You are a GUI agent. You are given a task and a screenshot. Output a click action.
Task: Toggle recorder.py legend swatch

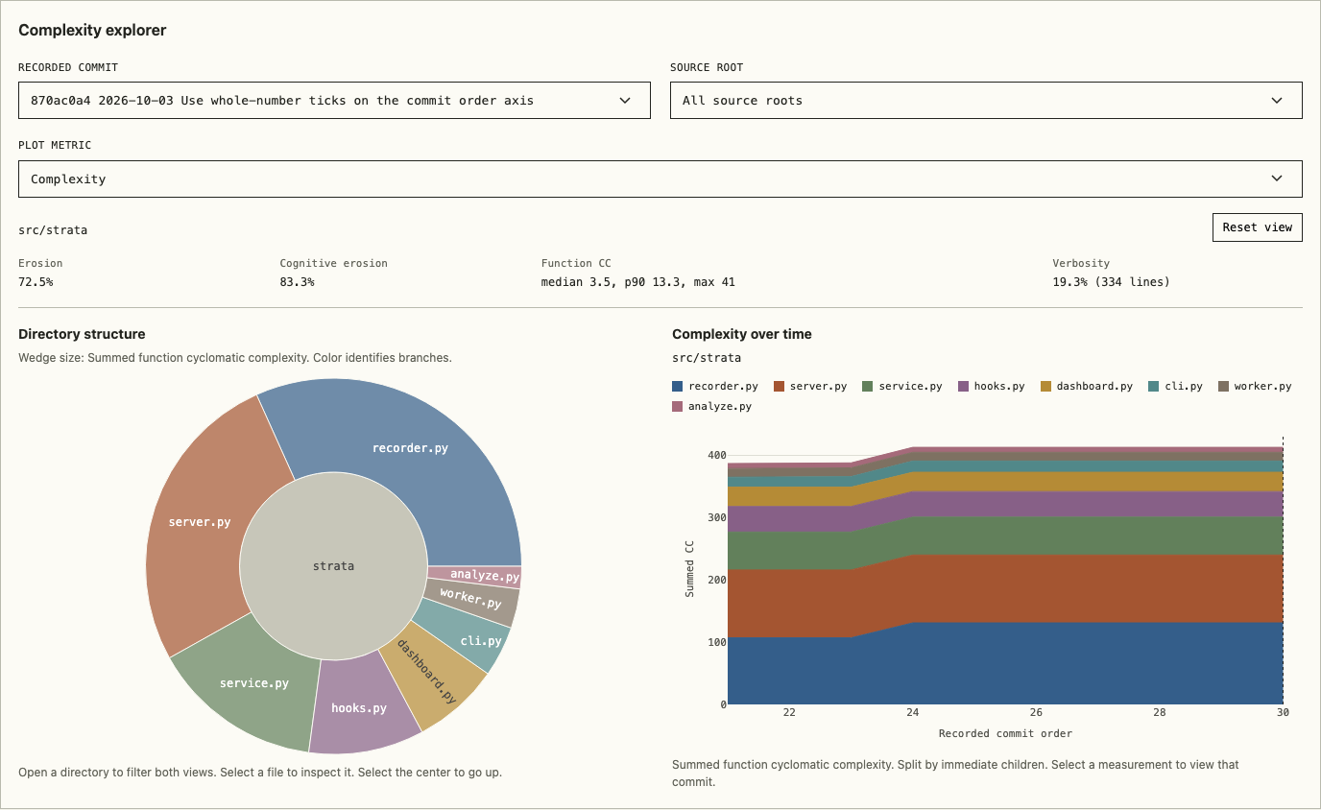[678, 386]
